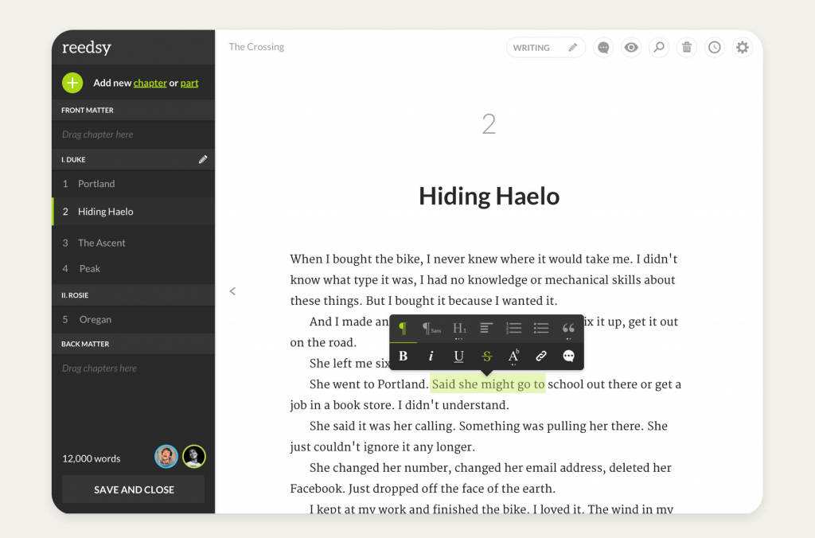The height and width of the screenshot is (538, 815).
Task: Toggle underline formatting
Action: 458,357
